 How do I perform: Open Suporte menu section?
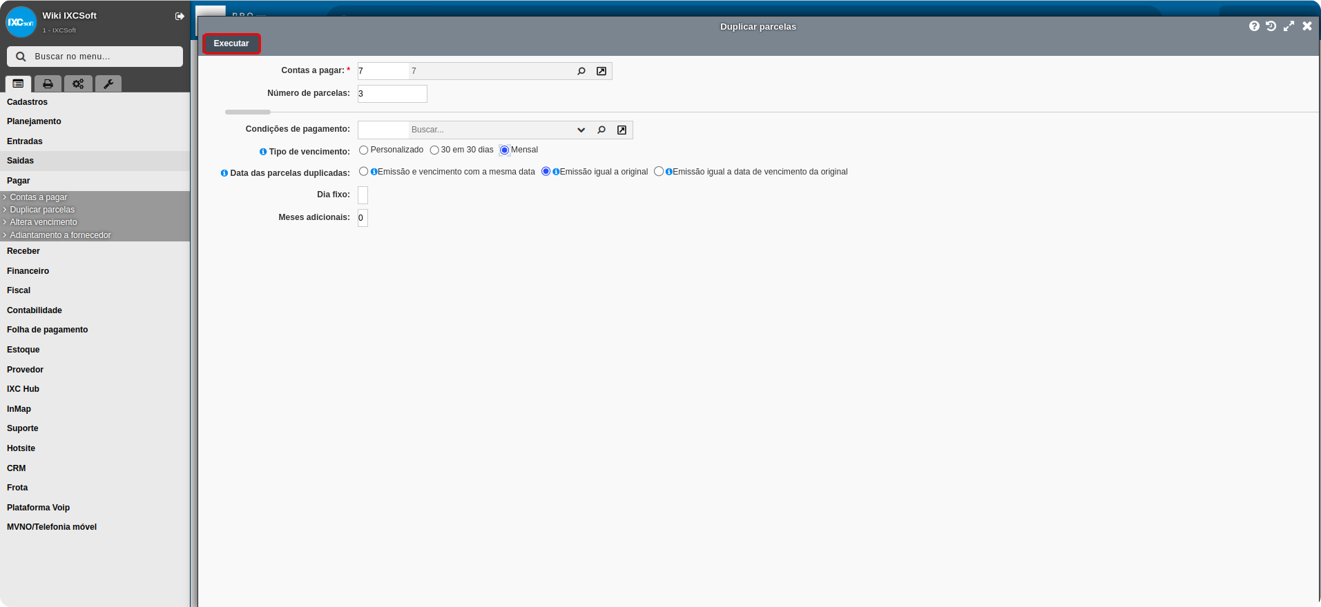point(95,428)
